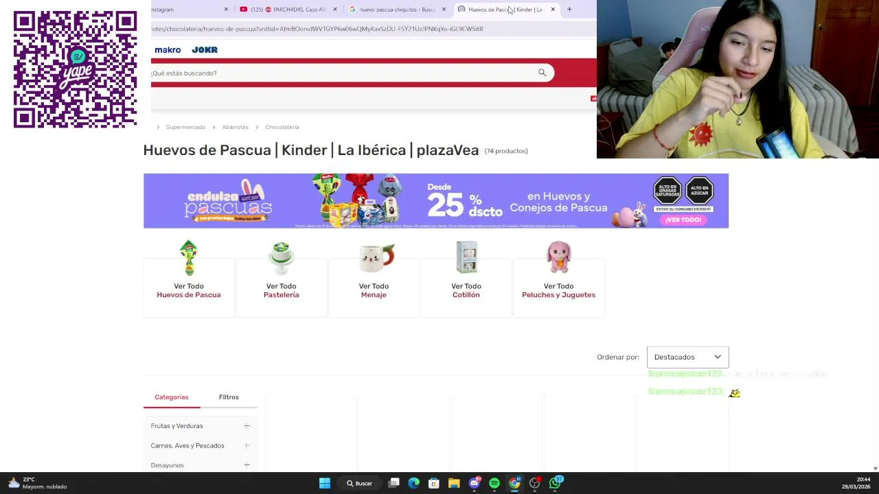
Task: Click the Huevos de Pascua egg thumbnail
Action: coord(189,258)
